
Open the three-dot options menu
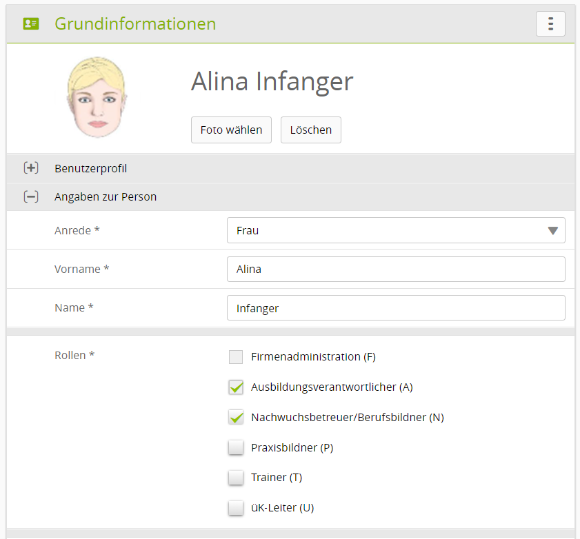[550, 24]
